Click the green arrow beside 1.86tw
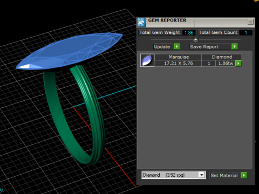Viewport: 259px width, 194px height. 238,64
